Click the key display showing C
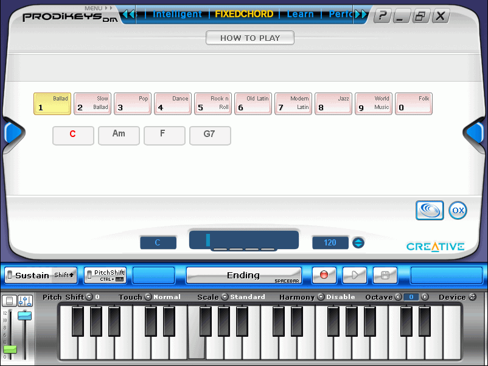The image size is (488, 366). 158,242
